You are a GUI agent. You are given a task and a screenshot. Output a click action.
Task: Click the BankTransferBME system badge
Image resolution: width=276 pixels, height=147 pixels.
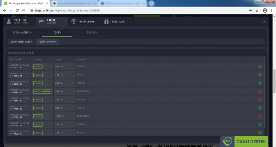click(42, 91)
